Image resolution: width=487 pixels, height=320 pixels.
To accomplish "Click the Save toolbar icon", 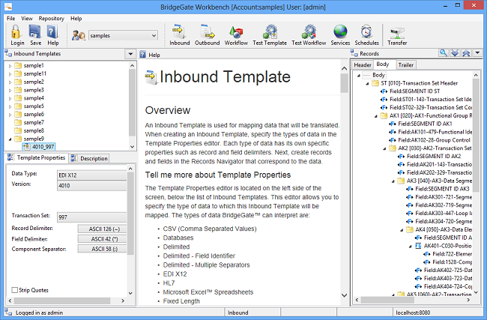I will click(35, 31).
